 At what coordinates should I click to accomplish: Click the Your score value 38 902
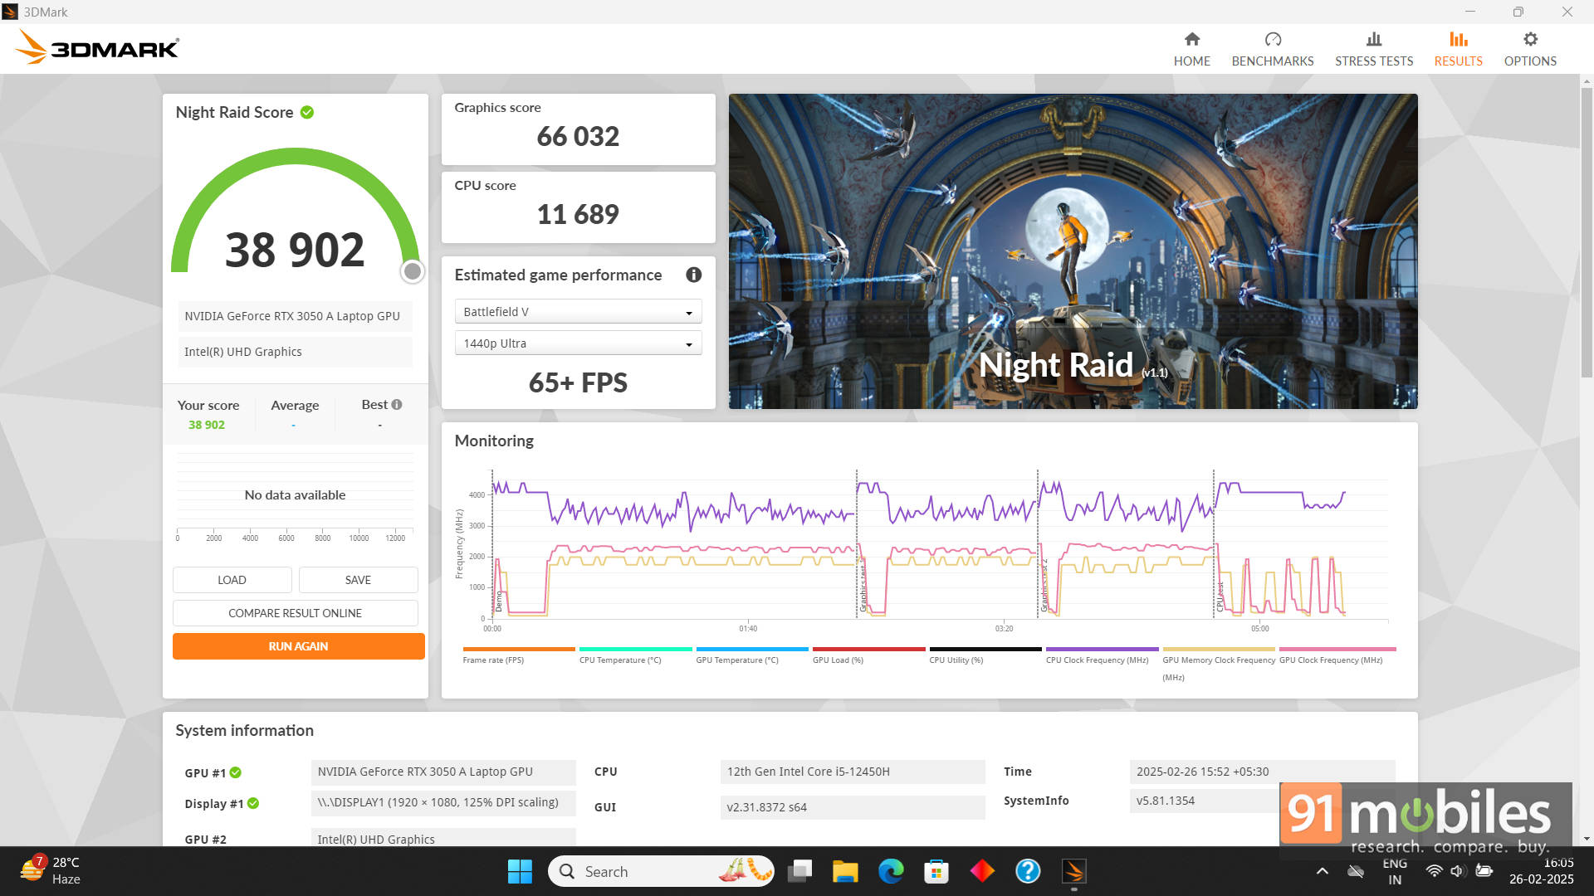(x=206, y=425)
